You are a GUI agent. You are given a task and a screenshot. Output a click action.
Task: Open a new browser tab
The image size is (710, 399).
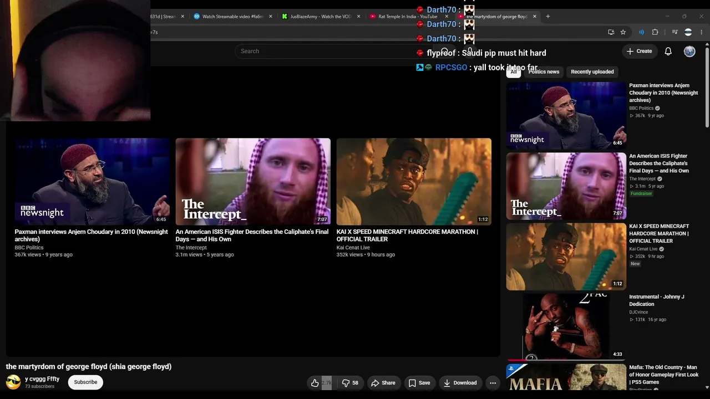(x=548, y=16)
